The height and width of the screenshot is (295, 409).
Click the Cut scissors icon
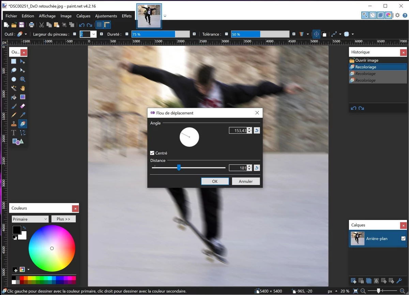tap(41, 25)
